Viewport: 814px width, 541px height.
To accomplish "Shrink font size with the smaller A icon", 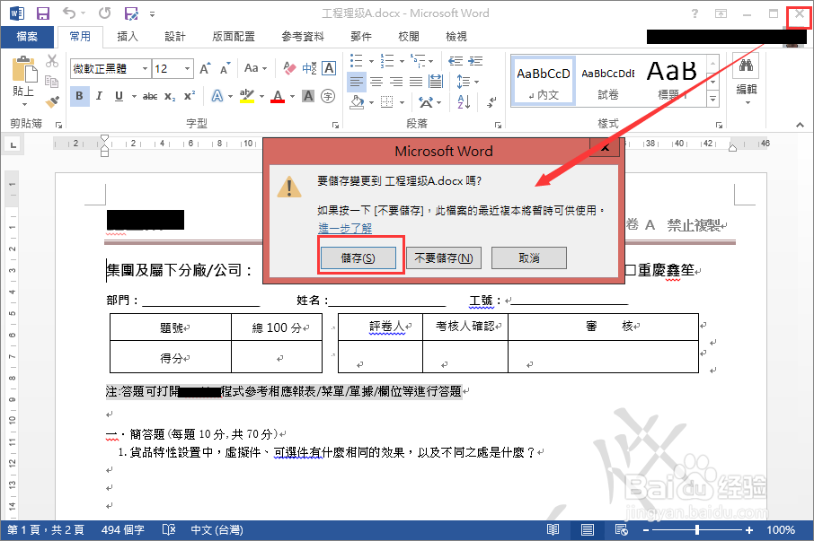I will tap(225, 68).
